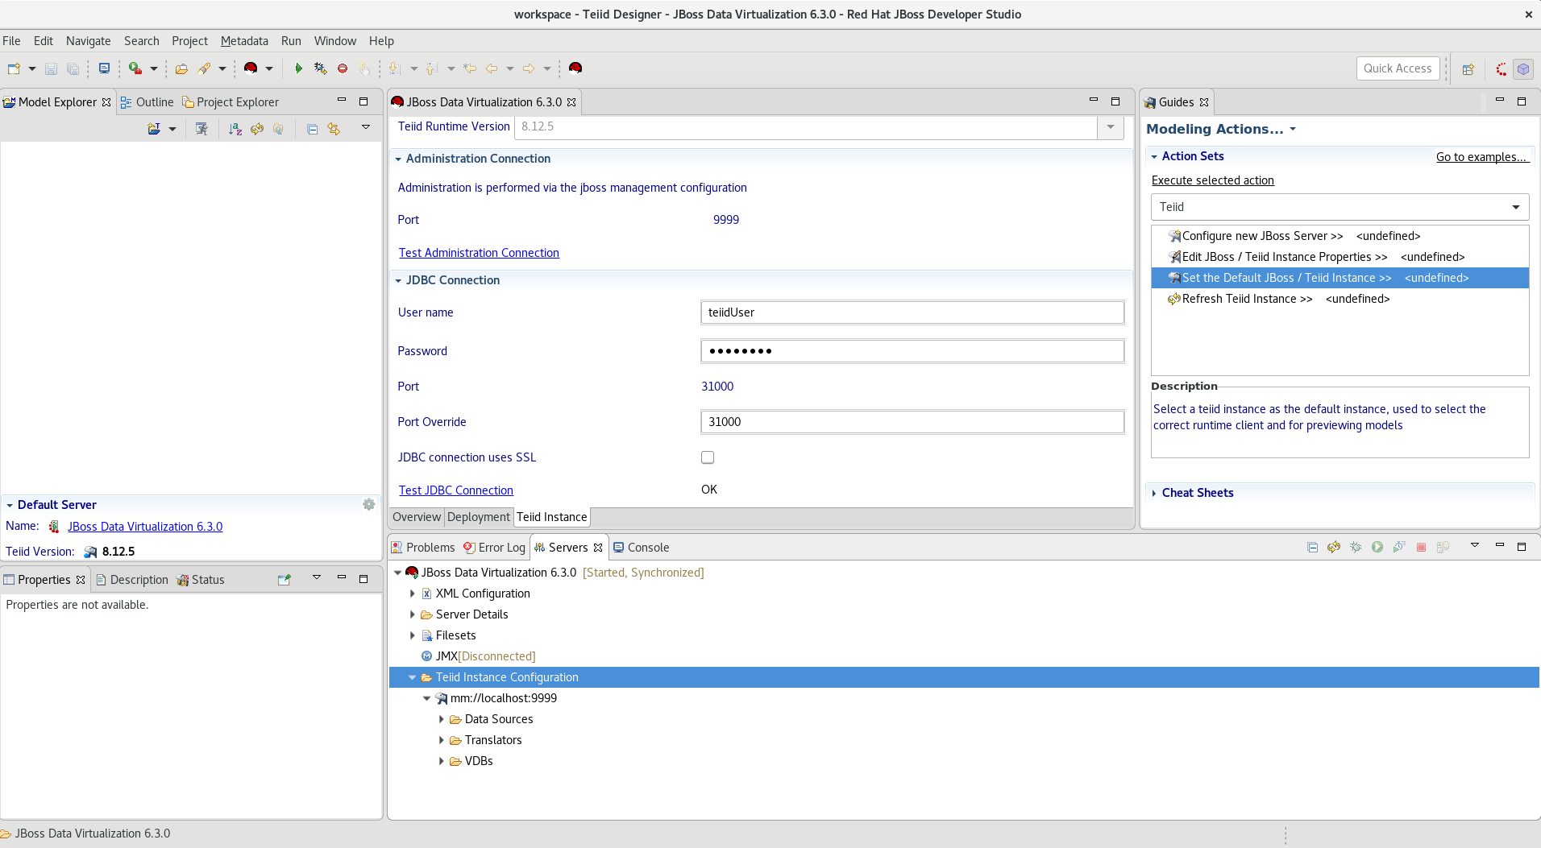
Task: Open the Metadata menu
Action: [x=243, y=41]
